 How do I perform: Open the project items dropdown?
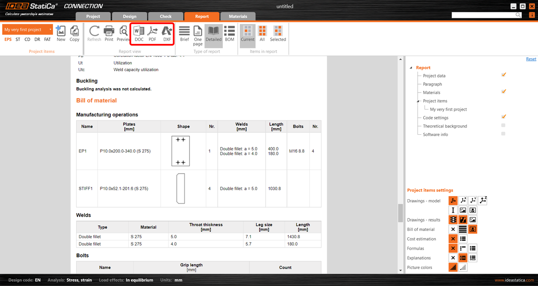50,29
